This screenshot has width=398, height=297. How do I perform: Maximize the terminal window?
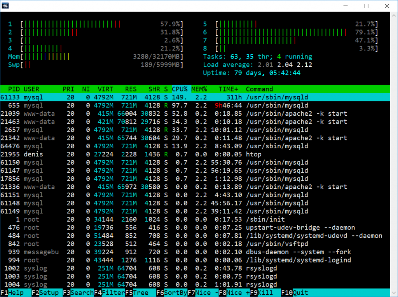coord(366,6)
